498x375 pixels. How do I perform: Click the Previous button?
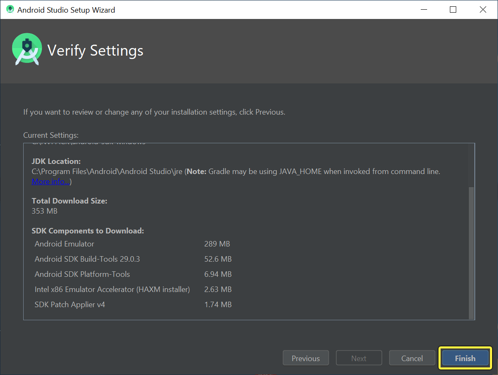click(306, 358)
